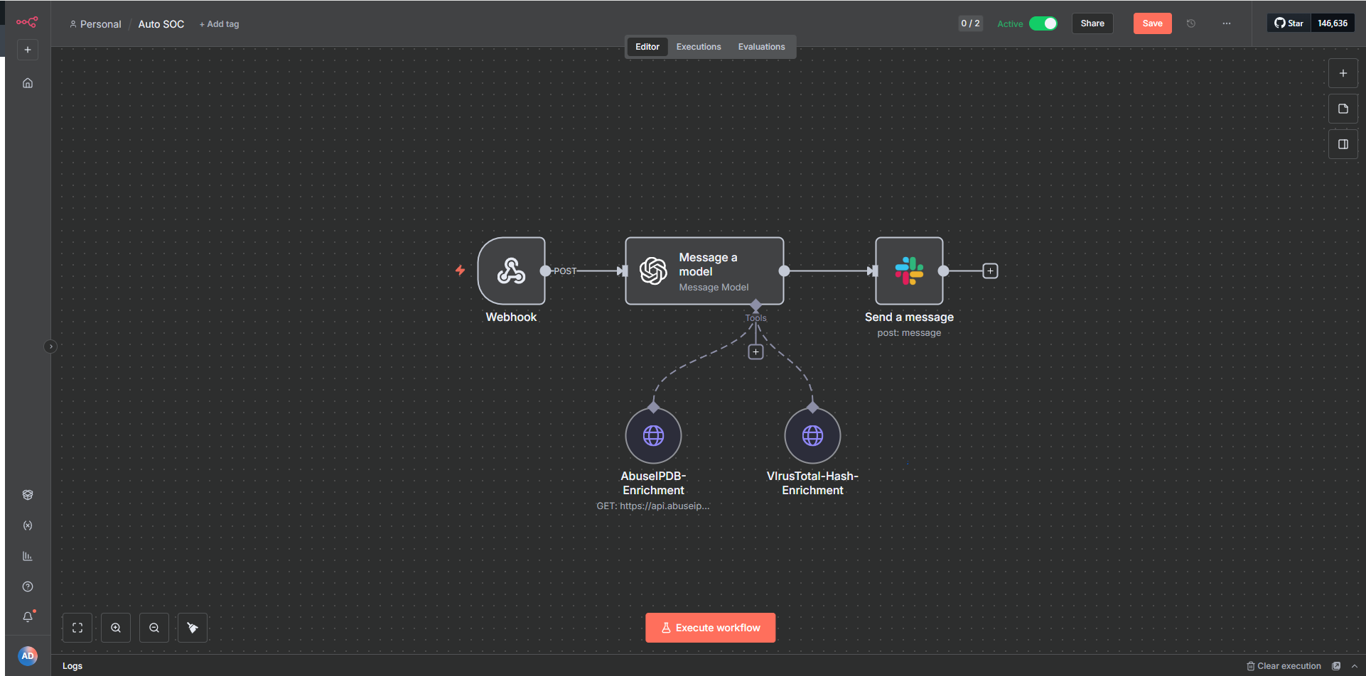Save the Auto SOC workflow
The image size is (1366, 676).
[x=1152, y=23]
